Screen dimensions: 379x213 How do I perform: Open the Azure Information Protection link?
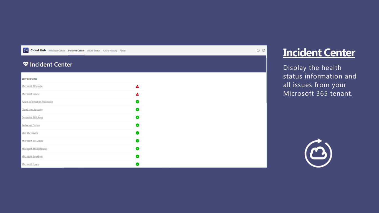point(37,102)
